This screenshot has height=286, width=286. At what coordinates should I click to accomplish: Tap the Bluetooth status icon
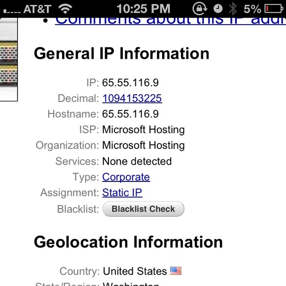[x=233, y=9]
